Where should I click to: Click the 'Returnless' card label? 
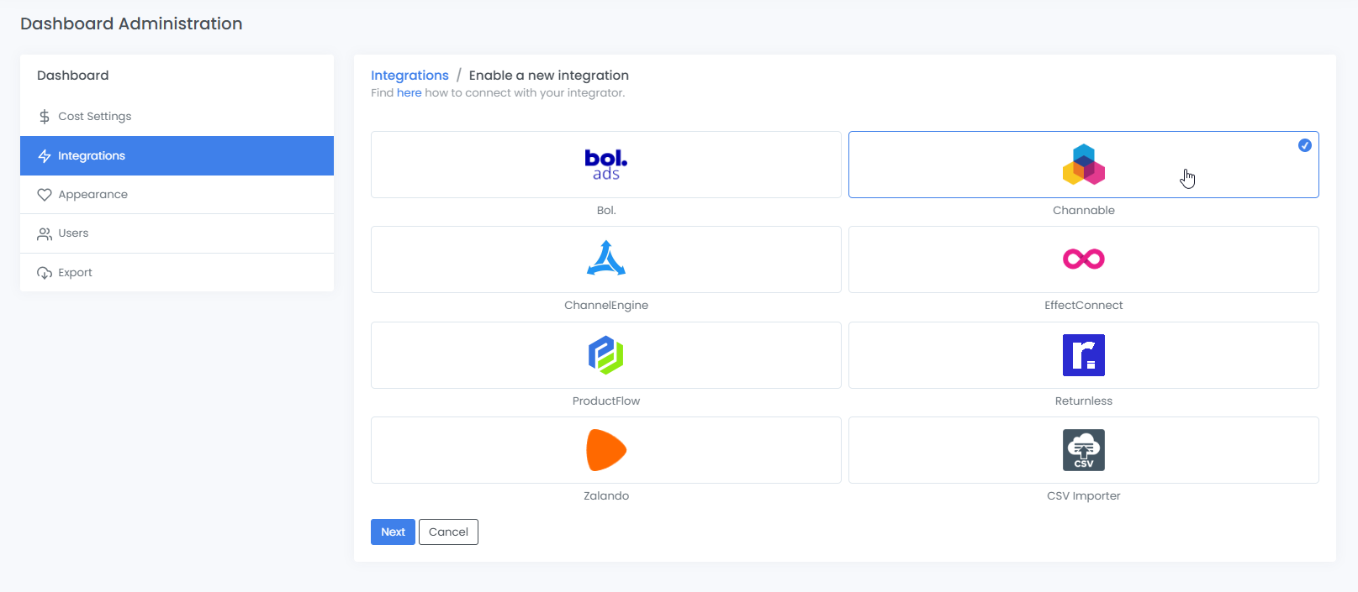pyautogui.click(x=1084, y=401)
